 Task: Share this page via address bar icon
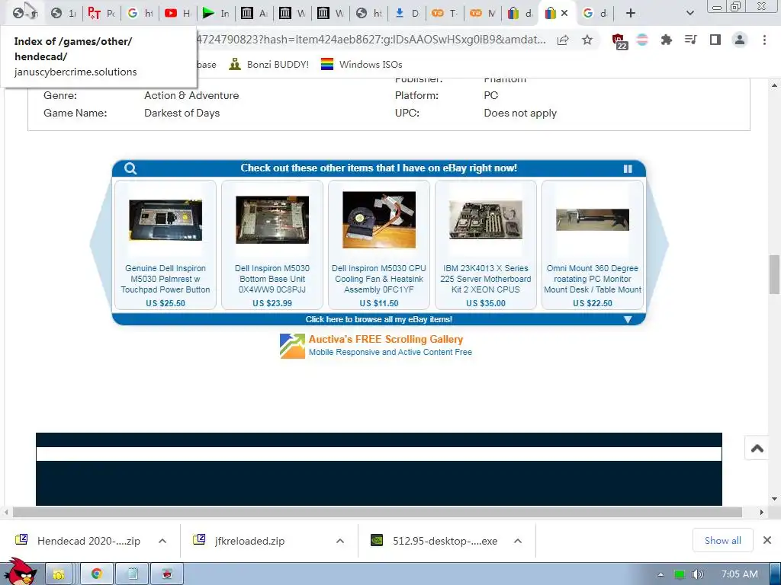(563, 40)
